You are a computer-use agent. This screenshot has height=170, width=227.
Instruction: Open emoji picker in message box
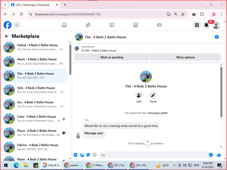[211, 155]
